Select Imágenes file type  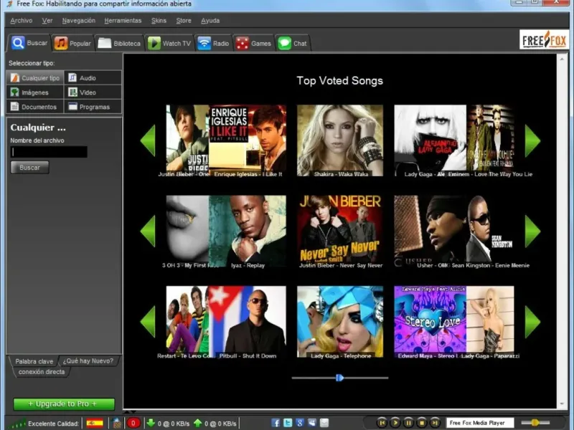click(35, 92)
